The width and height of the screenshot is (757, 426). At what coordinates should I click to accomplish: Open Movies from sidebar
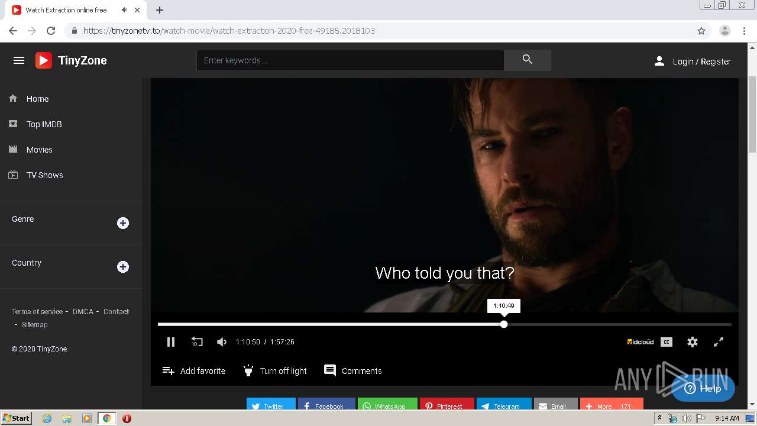[39, 150]
